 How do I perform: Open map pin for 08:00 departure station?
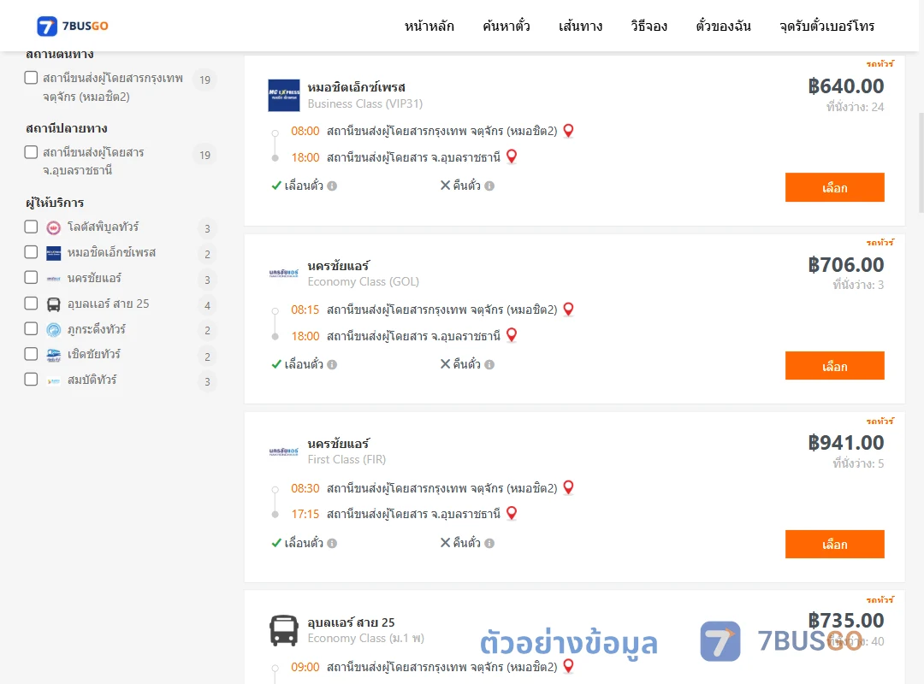(569, 130)
